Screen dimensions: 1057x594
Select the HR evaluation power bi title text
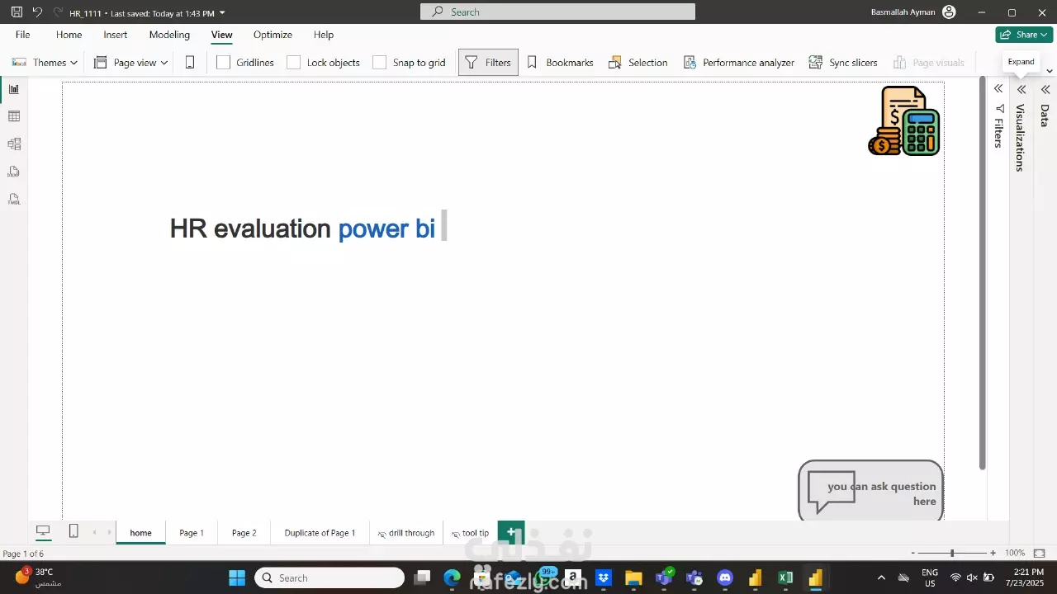point(302,229)
